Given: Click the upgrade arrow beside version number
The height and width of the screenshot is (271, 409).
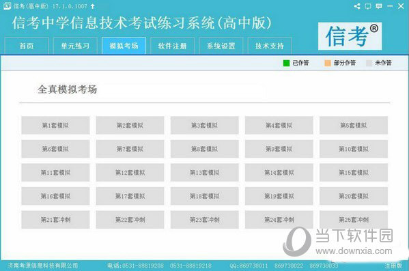Looking at the screenshot, I should click(93, 6).
